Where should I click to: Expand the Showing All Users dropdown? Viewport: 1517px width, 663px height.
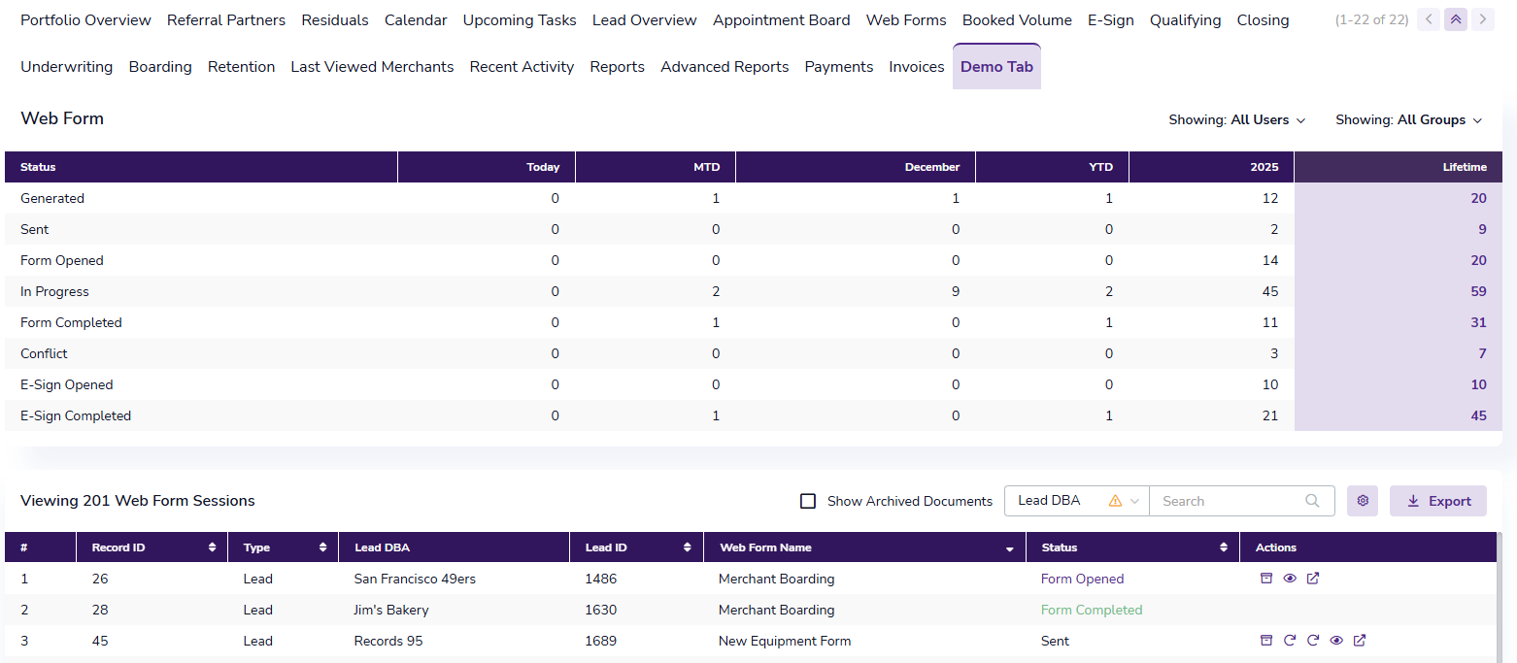[1237, 120]
